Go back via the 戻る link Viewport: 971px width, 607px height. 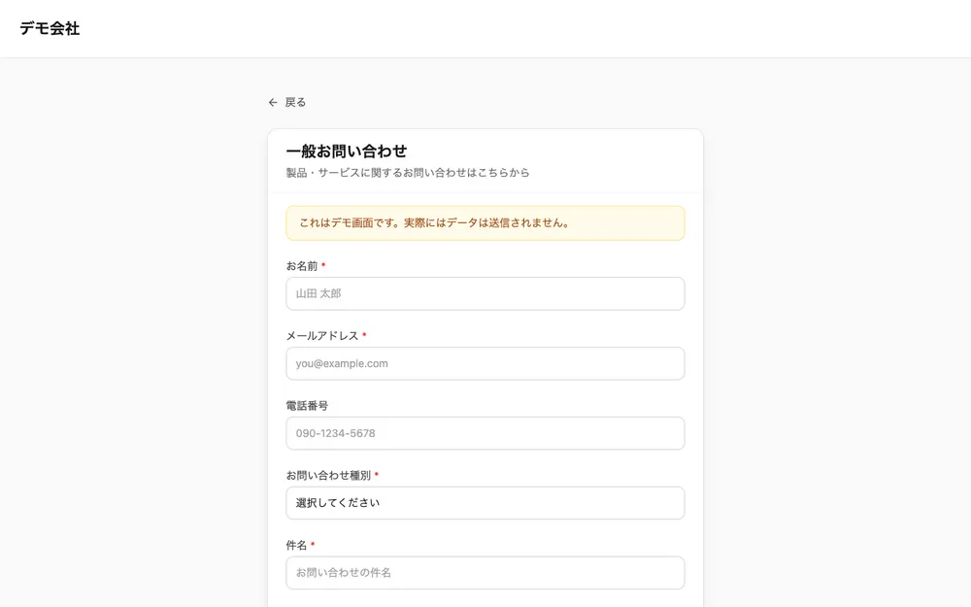point(287,102)
